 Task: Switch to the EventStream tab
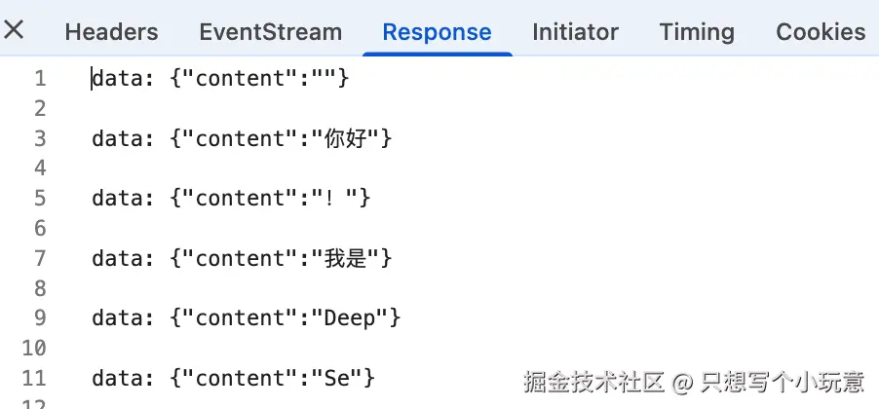[270, 32]
